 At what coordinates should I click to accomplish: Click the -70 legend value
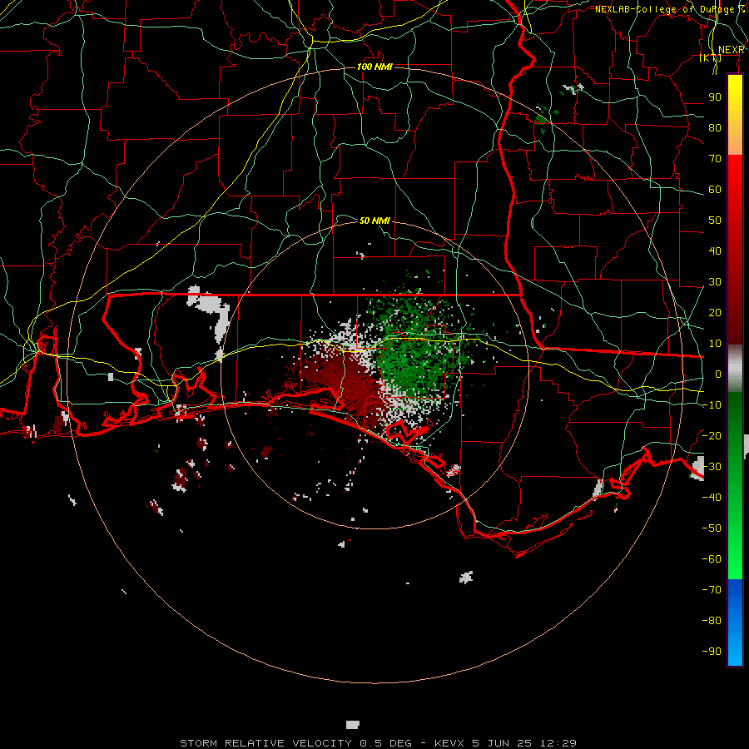coord(712,590)
